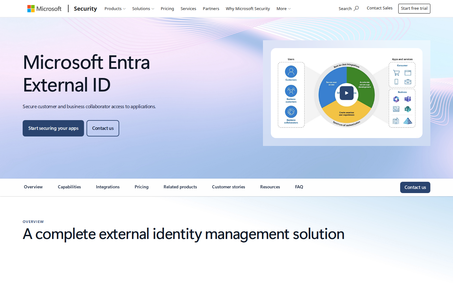Click the screen app icon beside SharePoint
Image resolution: width=453 pixels, height=283 pixels.
click(396, 109)
